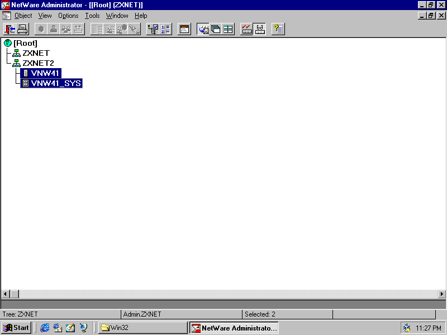Click the Print toolbar icon

[x=22, y=29]
